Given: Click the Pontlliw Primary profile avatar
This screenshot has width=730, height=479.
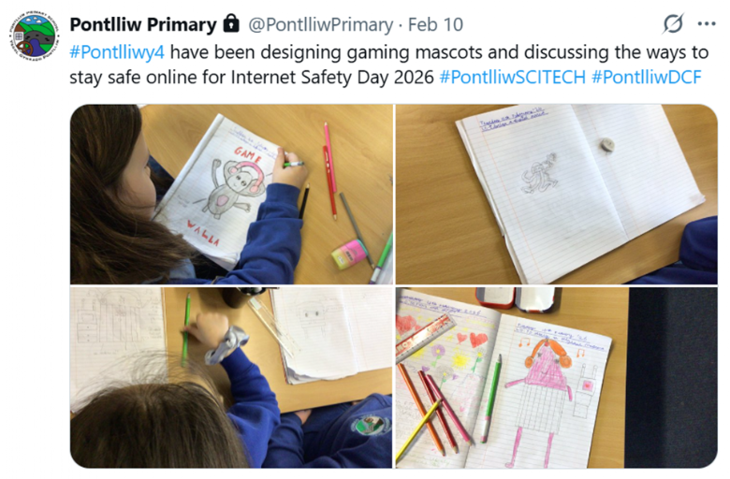Looking at the screenshot, I should [35, 36].
